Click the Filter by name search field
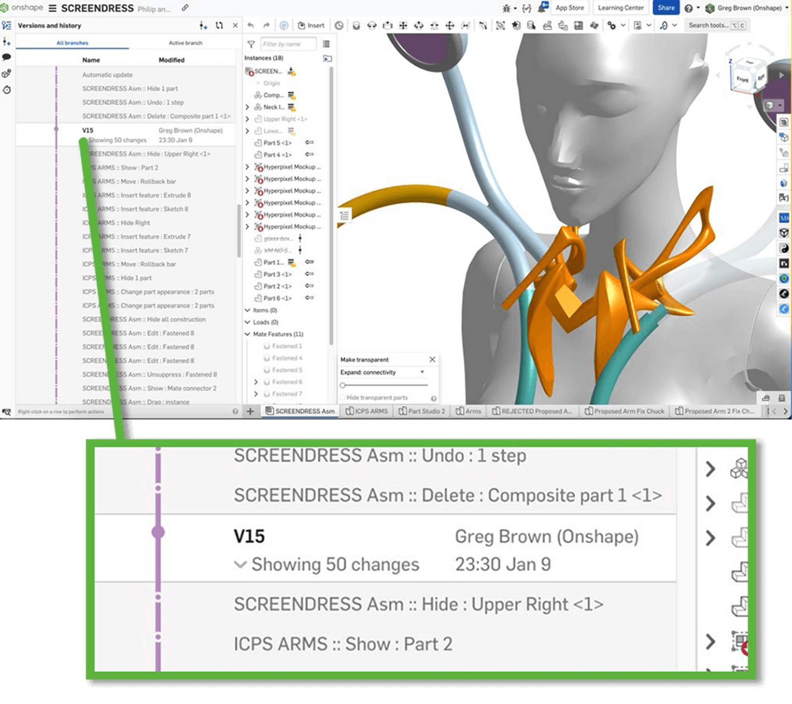The width and height of the screenshot is (792, 704). coord(289,44)
